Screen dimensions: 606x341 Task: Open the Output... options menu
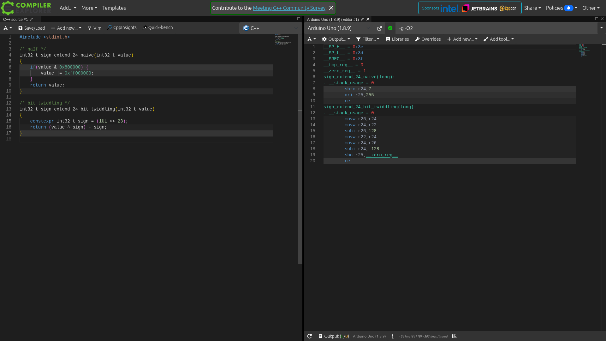point(336,39)
